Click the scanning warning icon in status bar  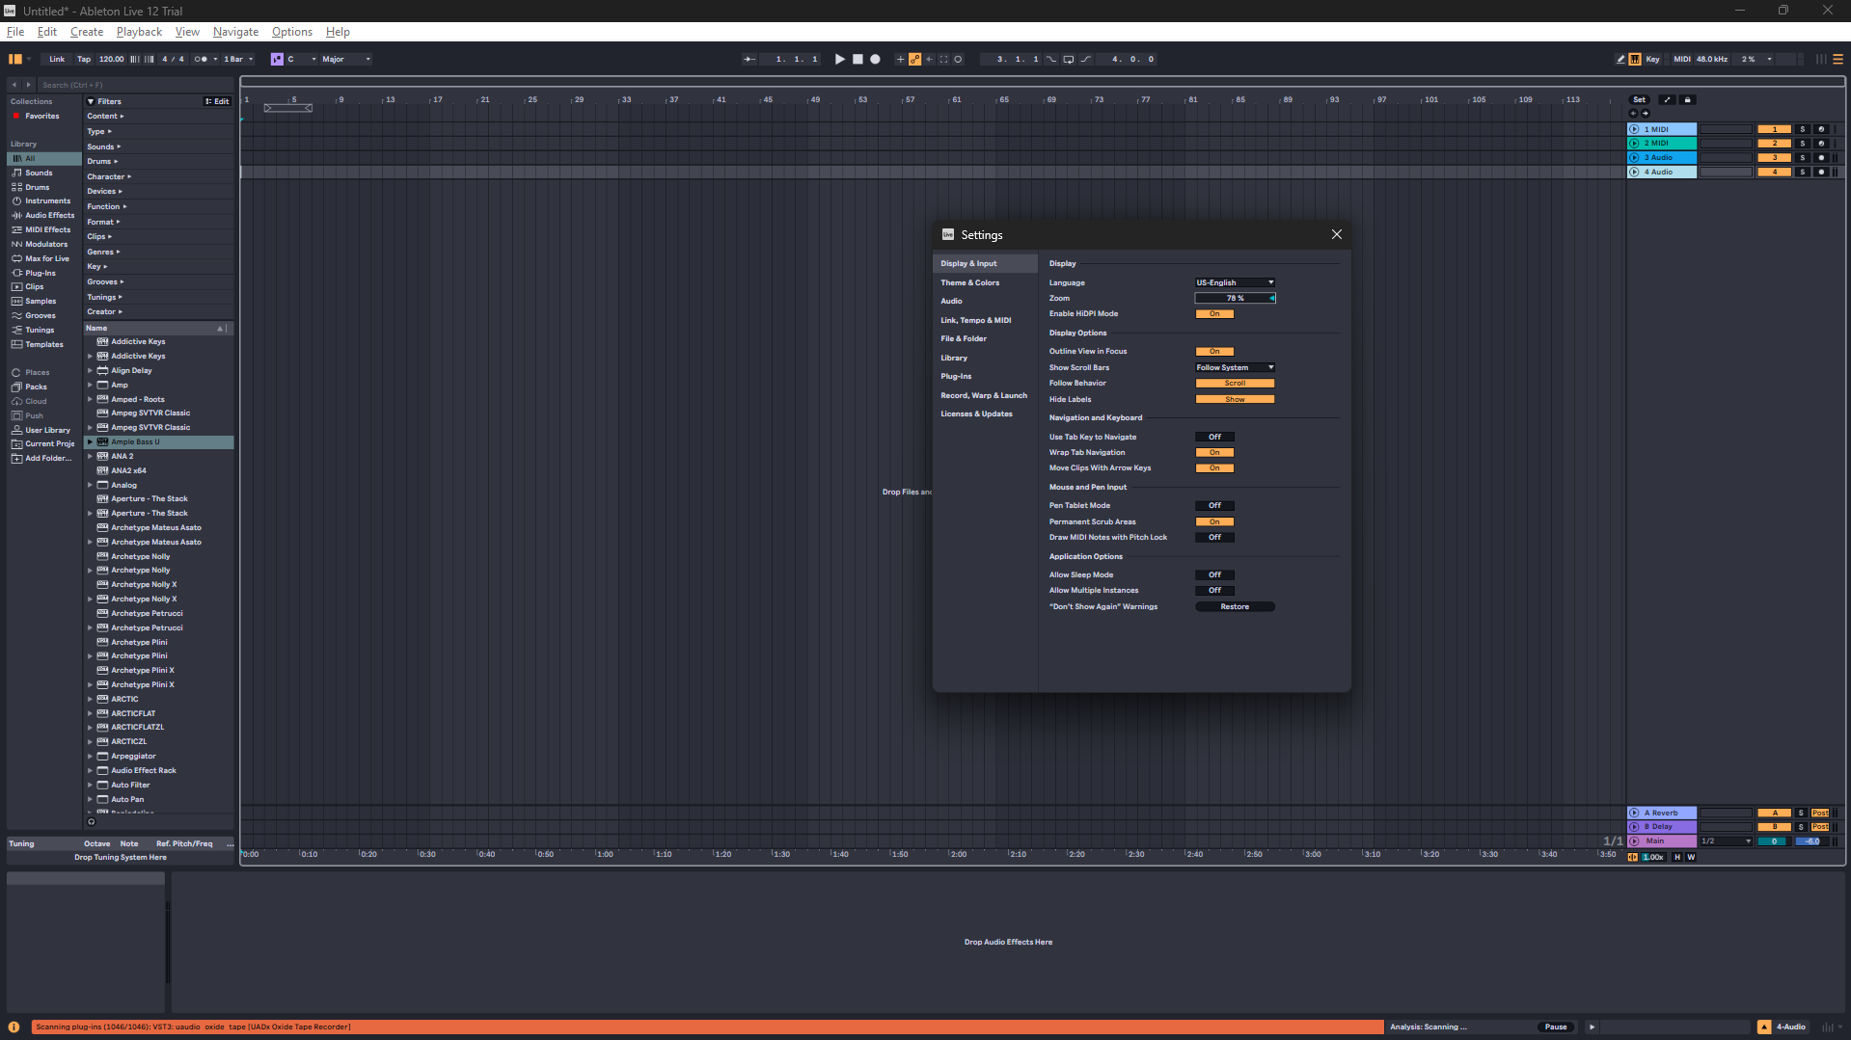point(14,1027)
